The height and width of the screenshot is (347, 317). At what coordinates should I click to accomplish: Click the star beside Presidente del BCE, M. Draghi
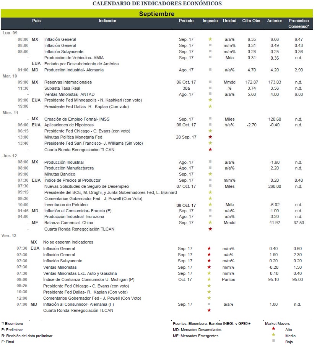[x=210, y=192]
